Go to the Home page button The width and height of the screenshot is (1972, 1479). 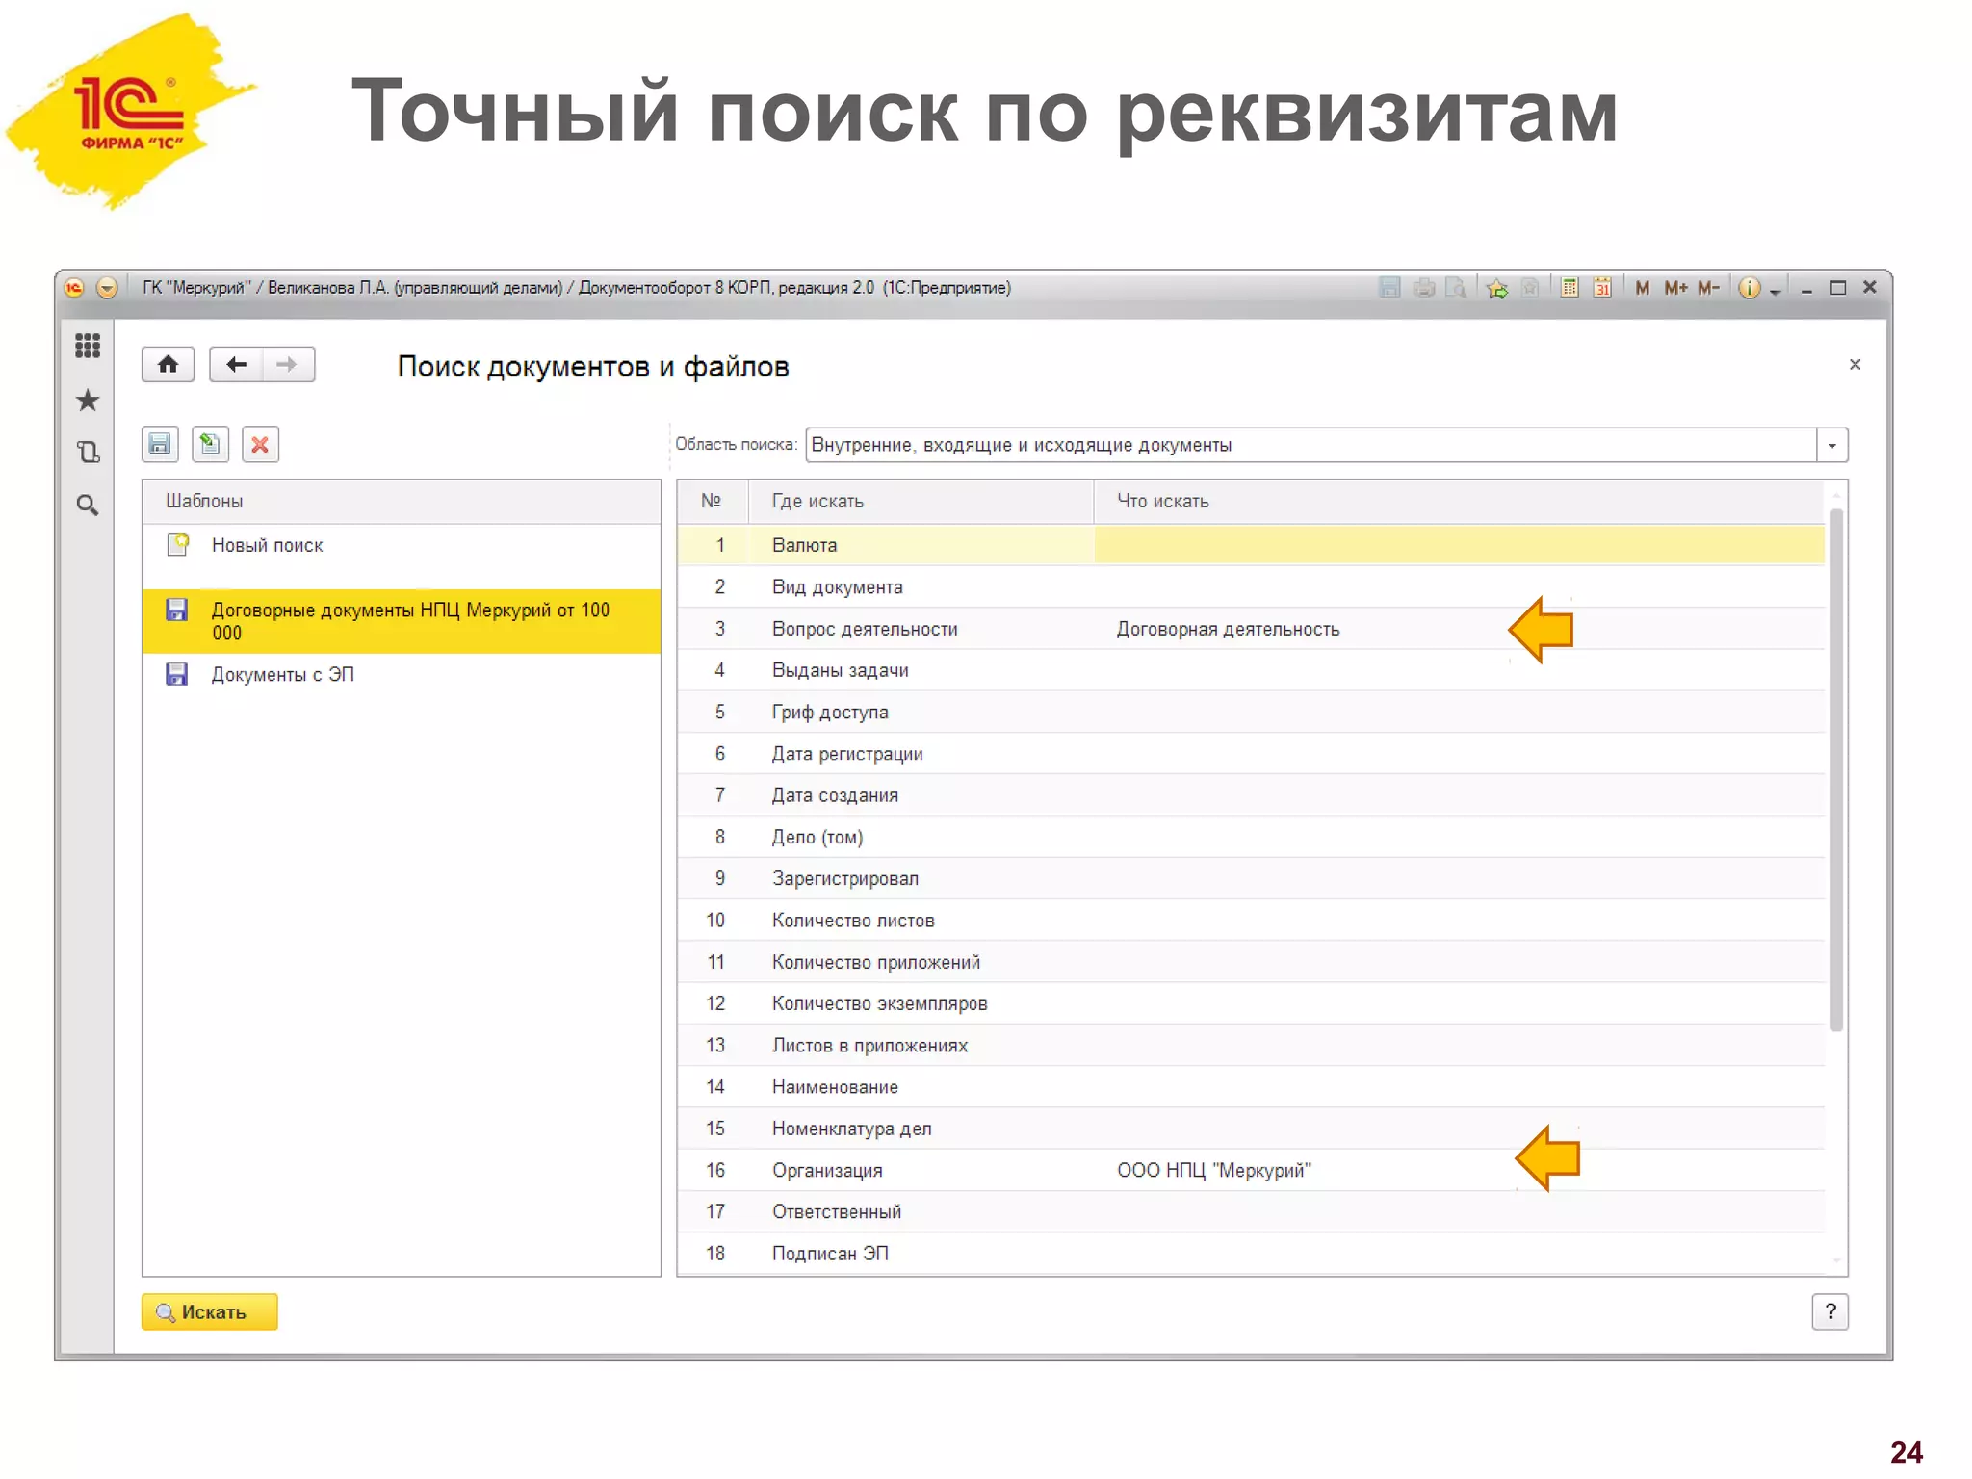[168, 365]
